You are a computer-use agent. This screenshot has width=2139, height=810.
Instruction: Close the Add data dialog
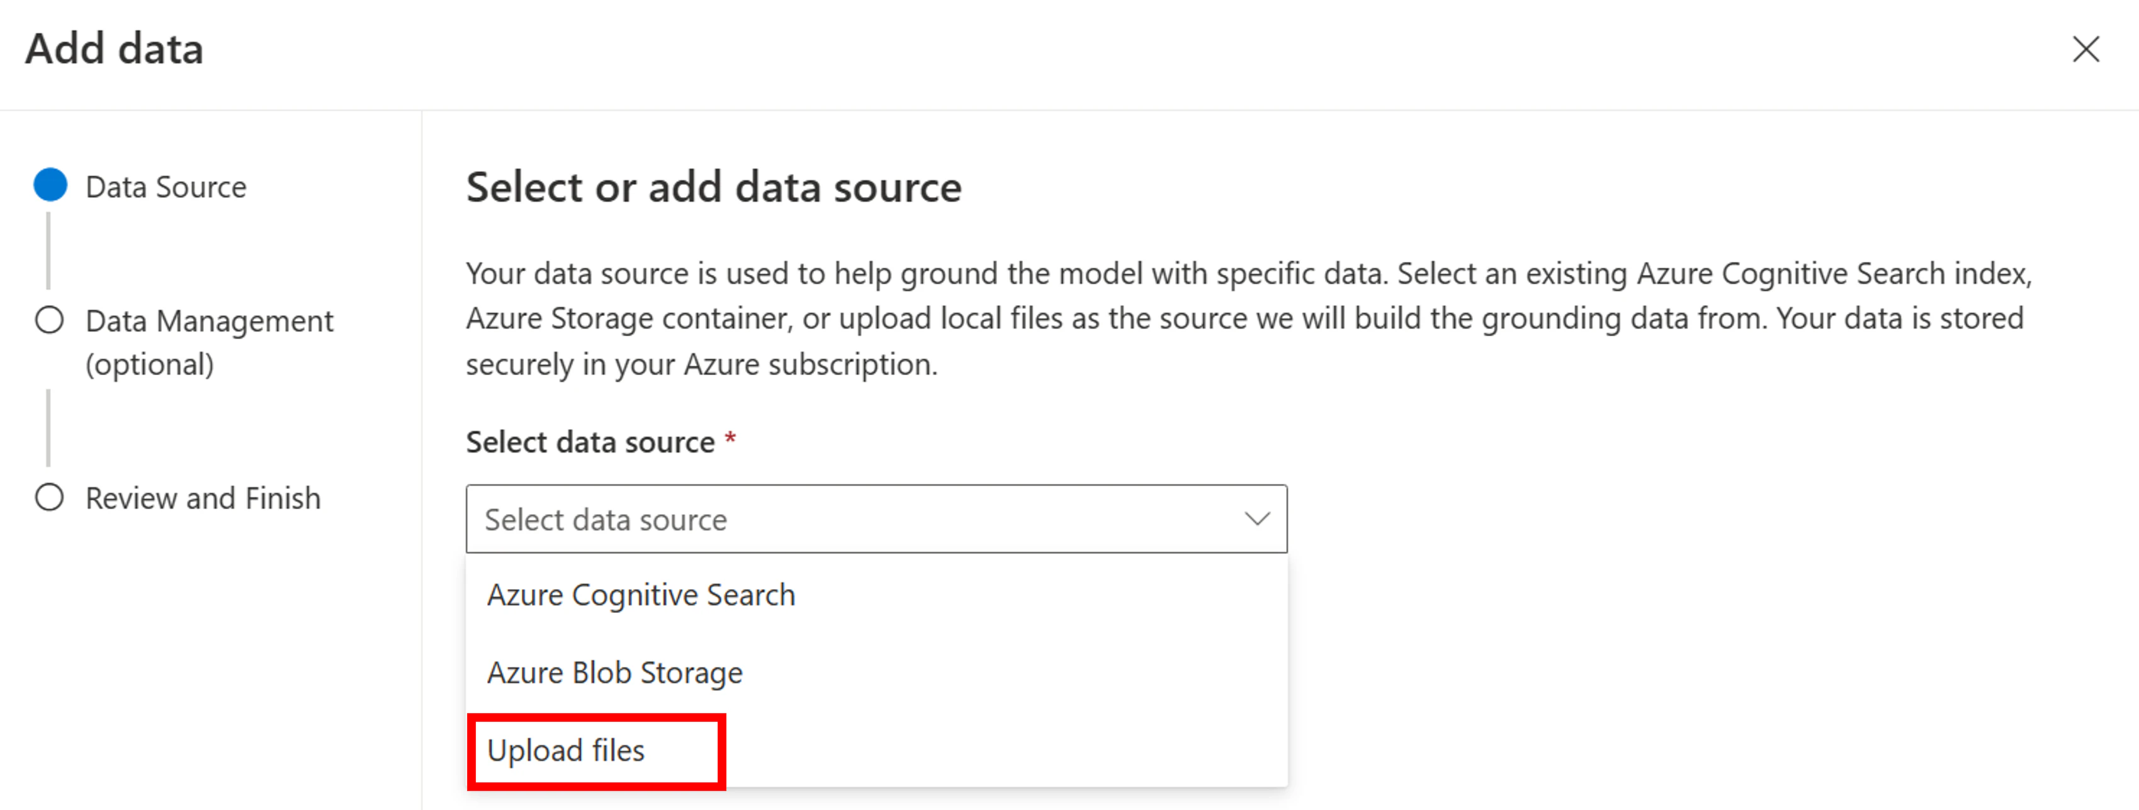(2085, 49)
